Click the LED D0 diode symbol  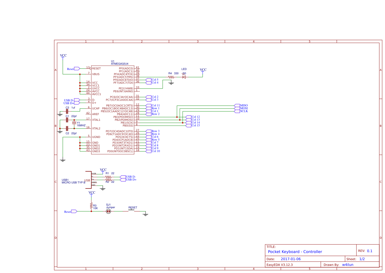[184, 77]
